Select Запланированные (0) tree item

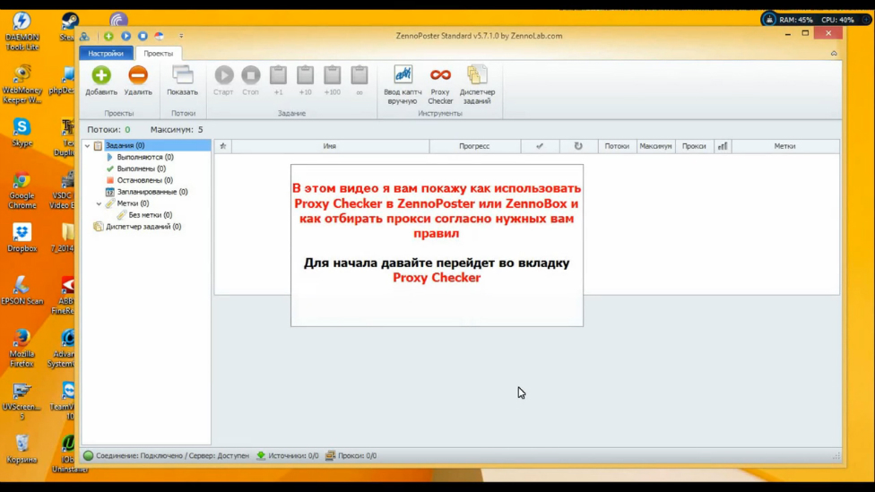click(x=152, y=192)
